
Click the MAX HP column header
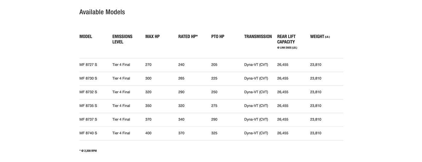pos(153,37)
